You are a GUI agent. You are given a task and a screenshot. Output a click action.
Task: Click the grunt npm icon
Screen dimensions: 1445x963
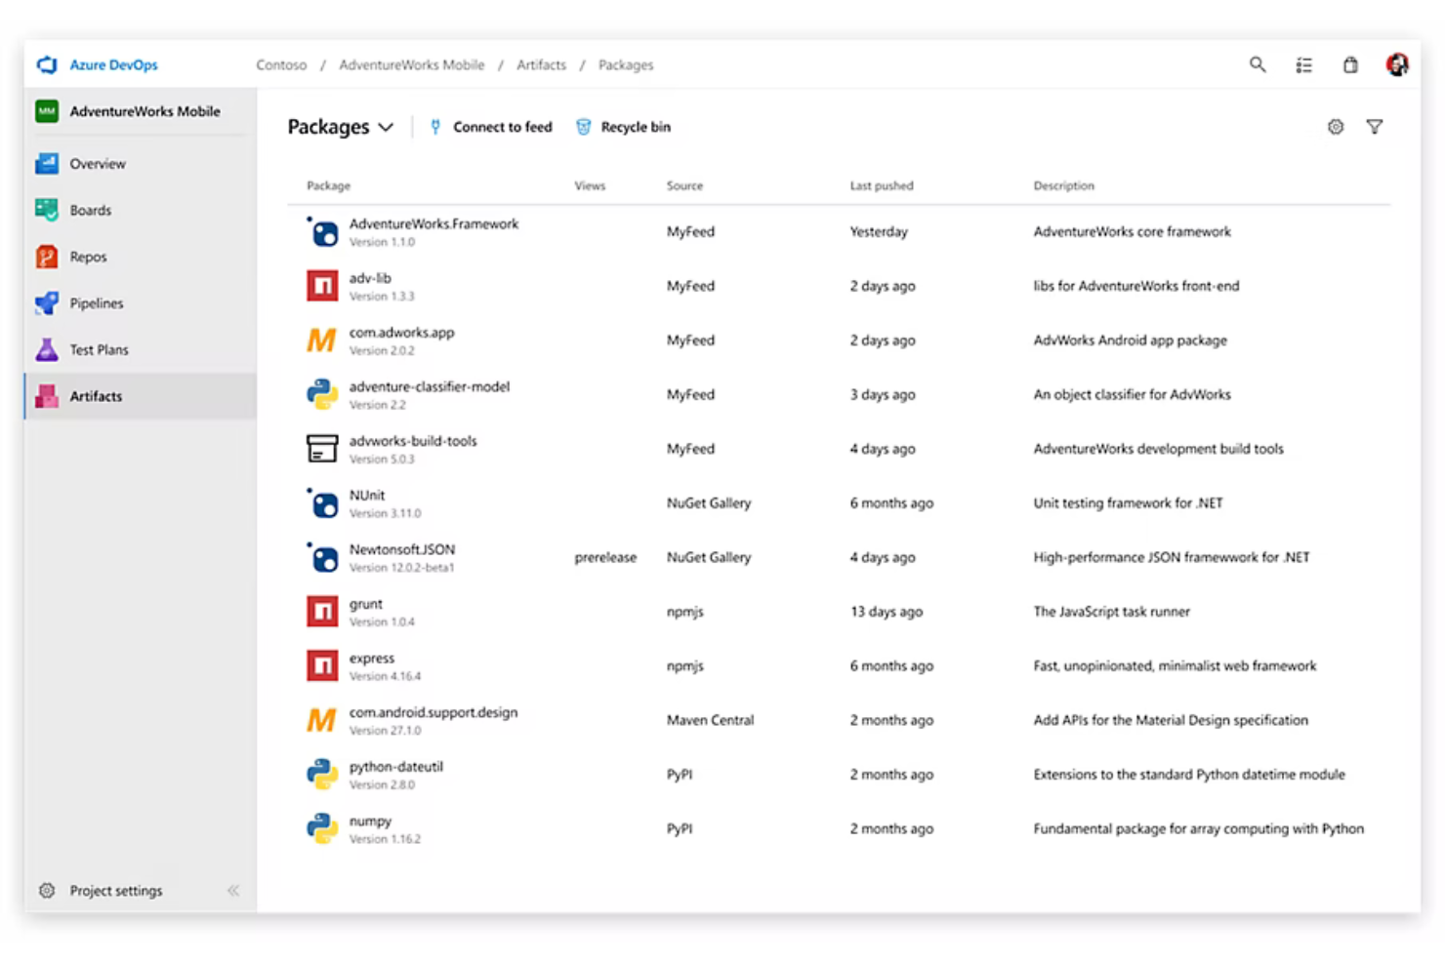[322, 612]
